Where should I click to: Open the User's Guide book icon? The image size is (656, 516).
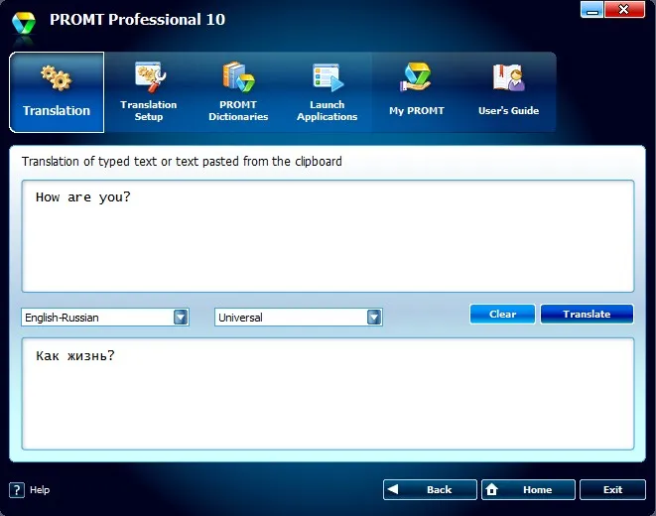[x=509, y=77]
